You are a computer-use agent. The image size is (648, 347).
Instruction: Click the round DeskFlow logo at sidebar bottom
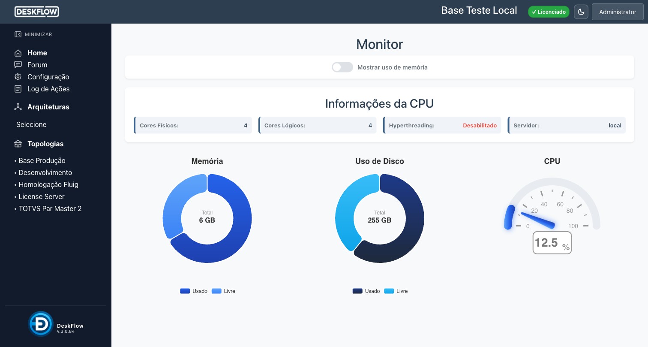click(x=41, y=324)
